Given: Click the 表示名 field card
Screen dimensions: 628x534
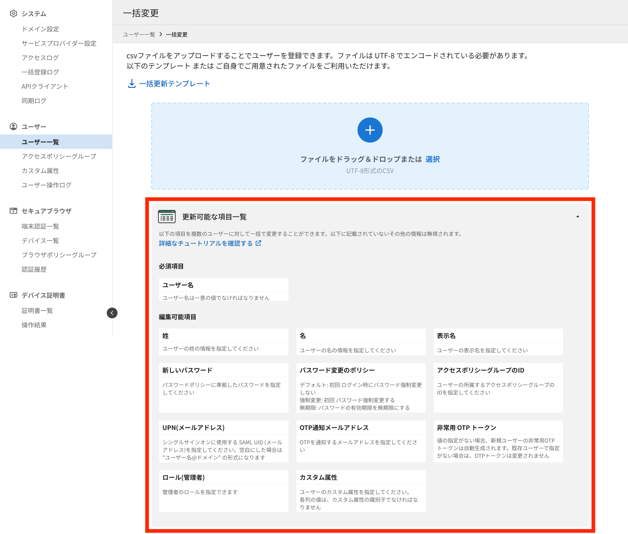Looking at the screenshot, I should point(498,342).
